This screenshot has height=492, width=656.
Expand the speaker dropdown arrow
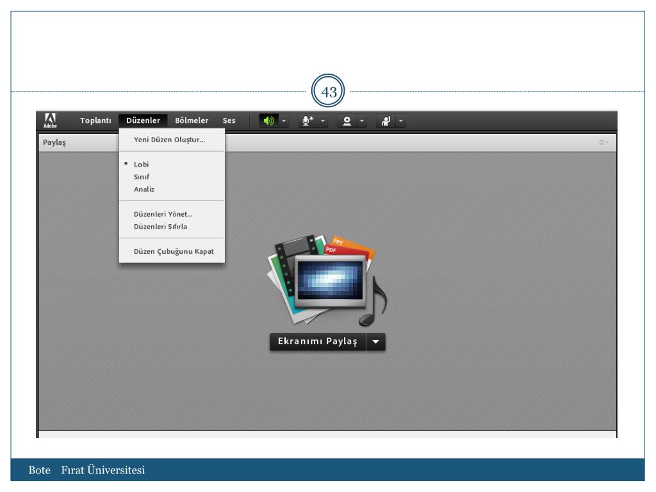[x=284, y=121]
